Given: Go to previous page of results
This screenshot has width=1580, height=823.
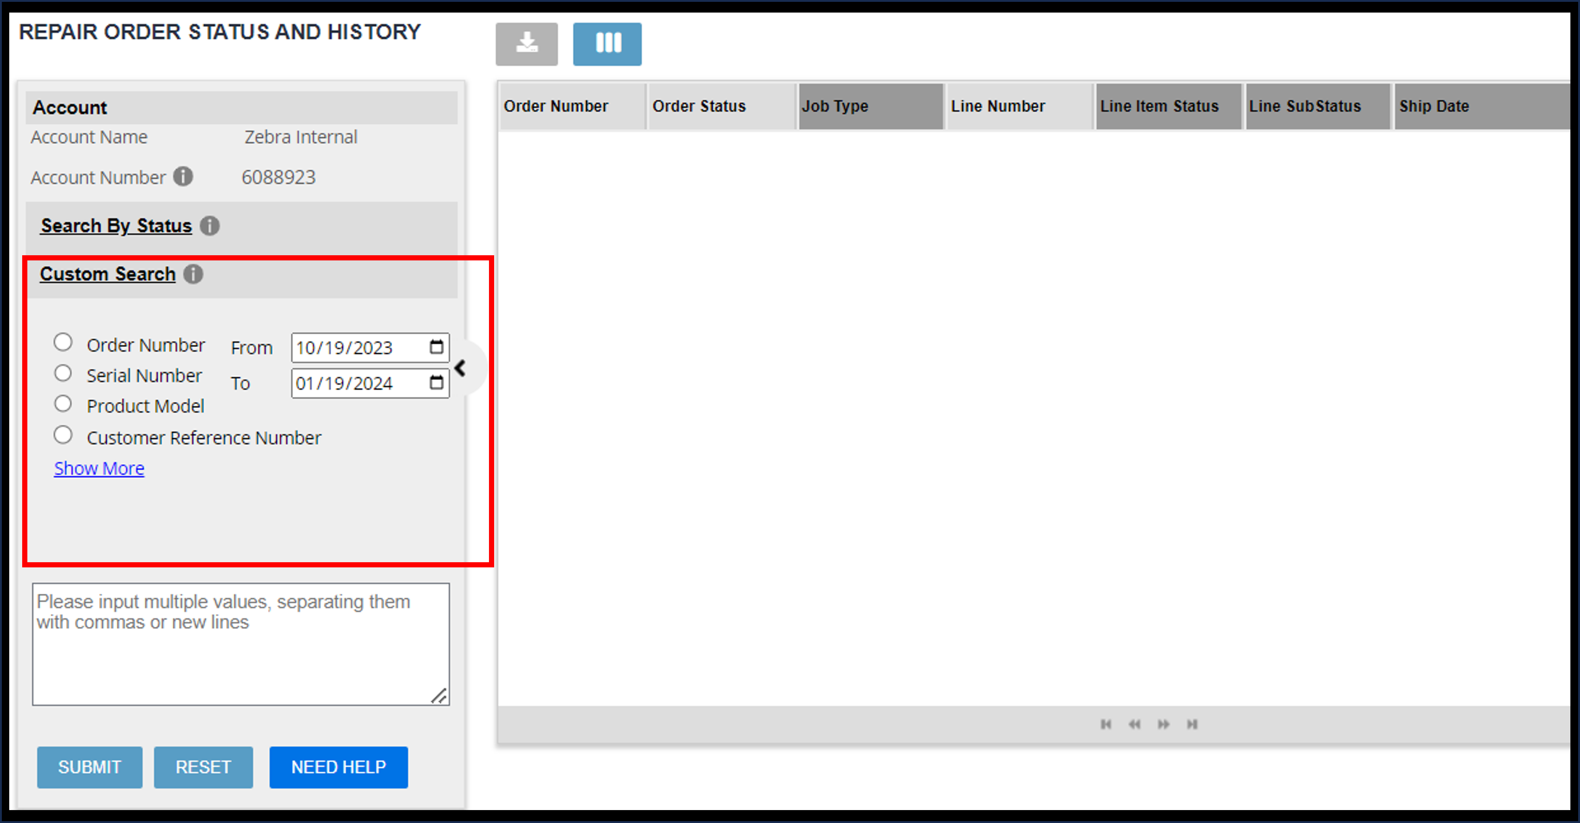Looking at the screenshot, I should [1134, 724].
